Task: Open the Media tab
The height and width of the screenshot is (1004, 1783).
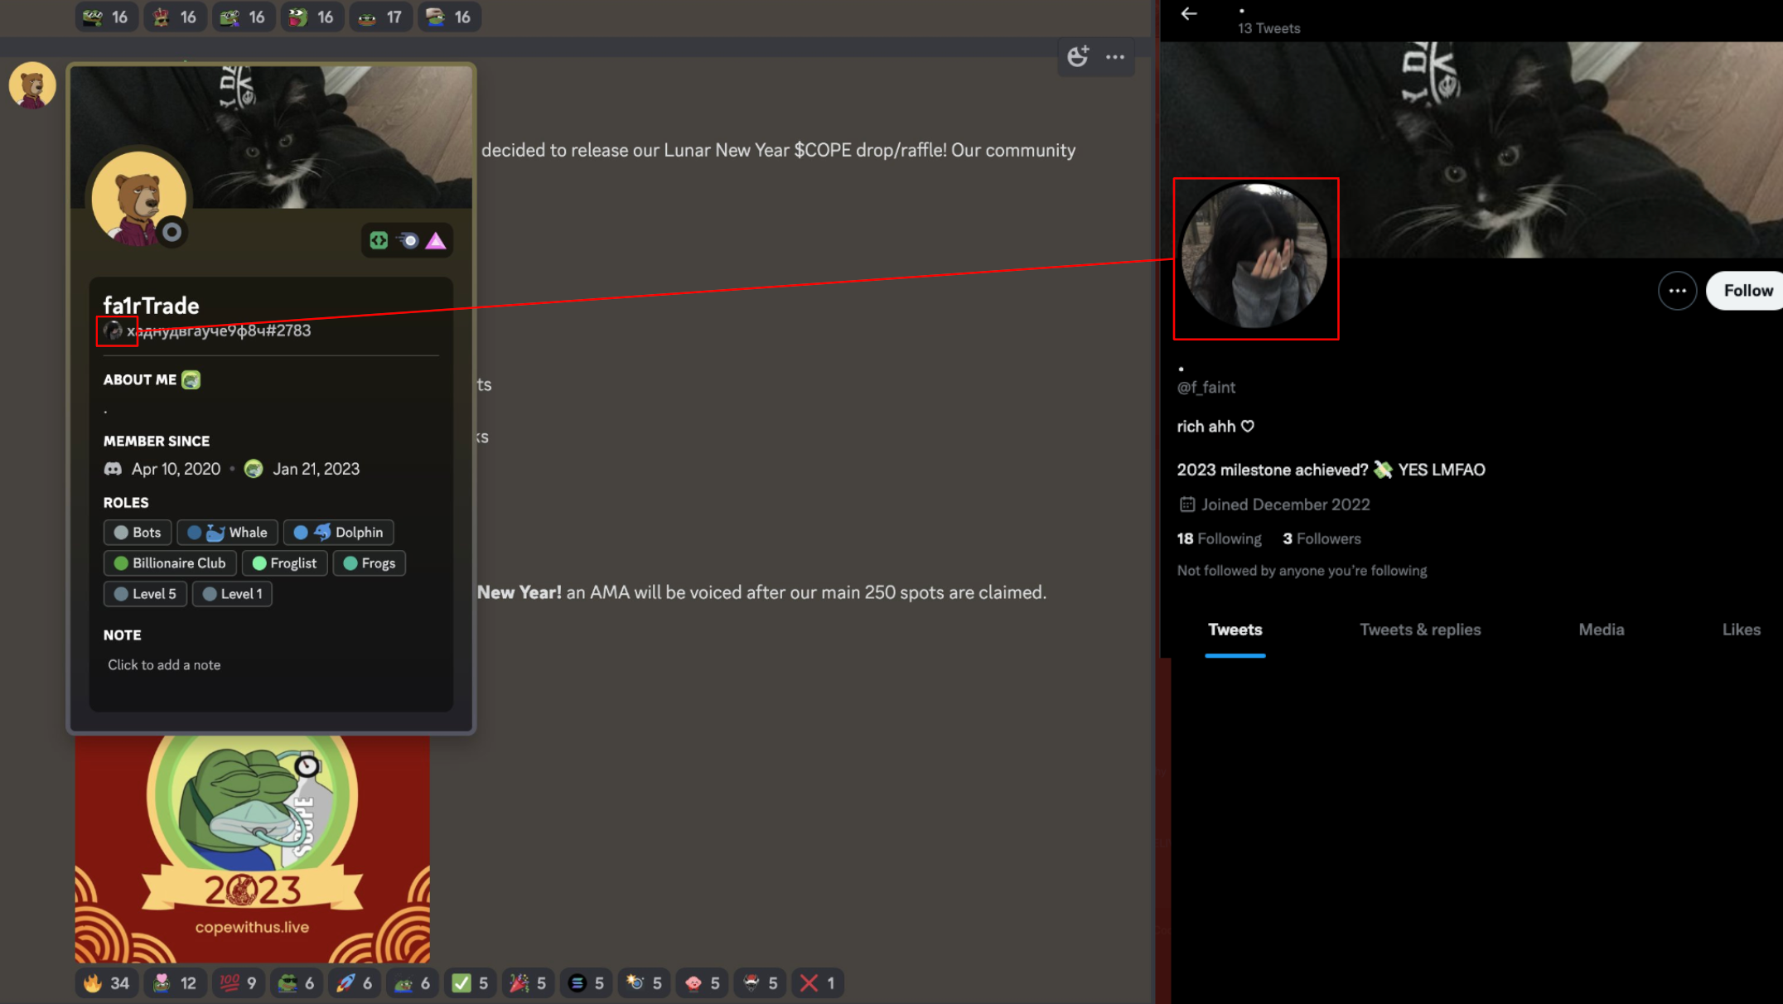Action: 1601,630
